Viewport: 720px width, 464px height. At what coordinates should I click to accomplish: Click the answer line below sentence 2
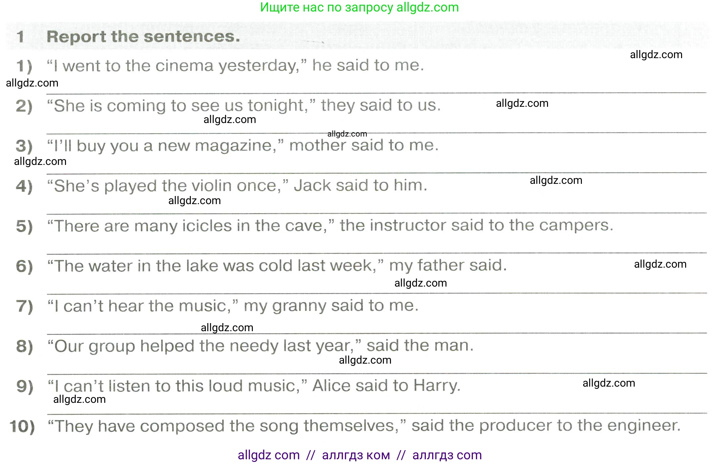pyautogui.click(x=376, y=132)
